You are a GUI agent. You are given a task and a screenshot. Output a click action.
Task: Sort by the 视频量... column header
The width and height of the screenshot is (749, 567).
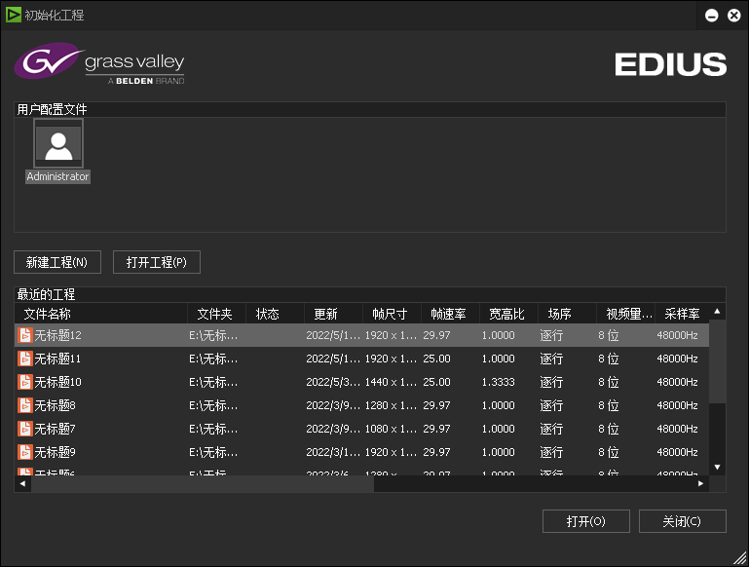point(625,314)
